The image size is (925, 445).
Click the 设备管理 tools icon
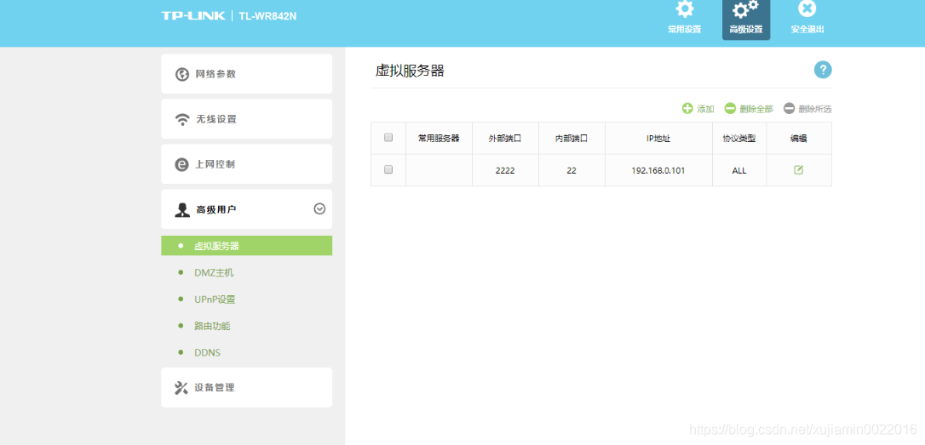[181, 388]
